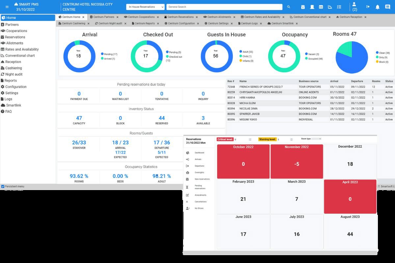Viewport: 395px width, 263px height.
Task: Click reservation number 80396
Action: (231, 120)
